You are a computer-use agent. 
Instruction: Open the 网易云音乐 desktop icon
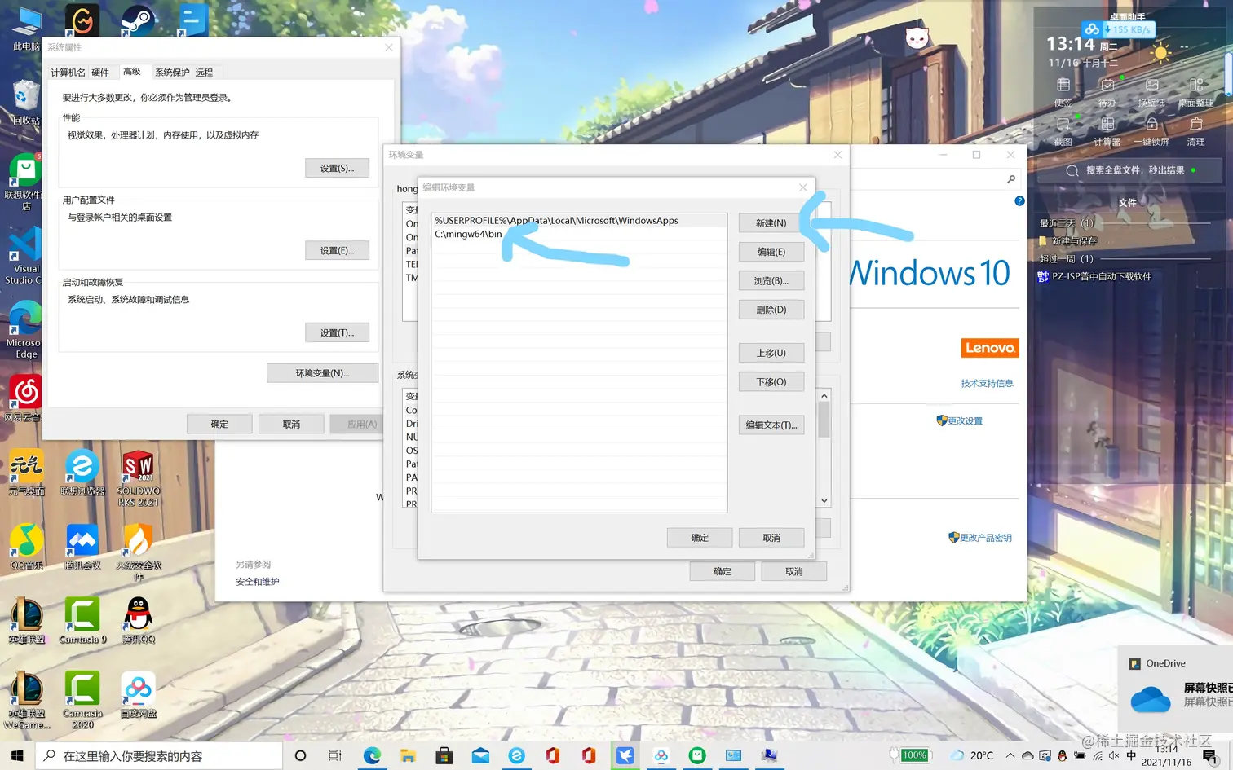[24, 398]
